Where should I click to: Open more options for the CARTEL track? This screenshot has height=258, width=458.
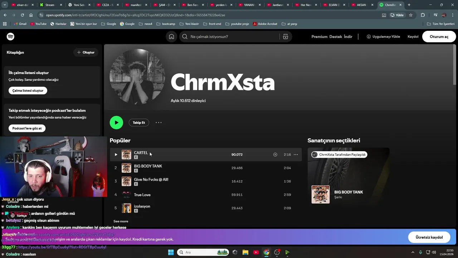[296, 154]
